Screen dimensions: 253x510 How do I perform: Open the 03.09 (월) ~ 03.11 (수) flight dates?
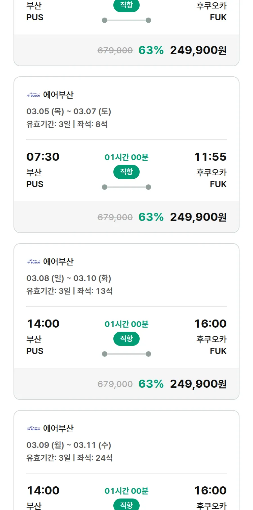[x=69, y=445]
